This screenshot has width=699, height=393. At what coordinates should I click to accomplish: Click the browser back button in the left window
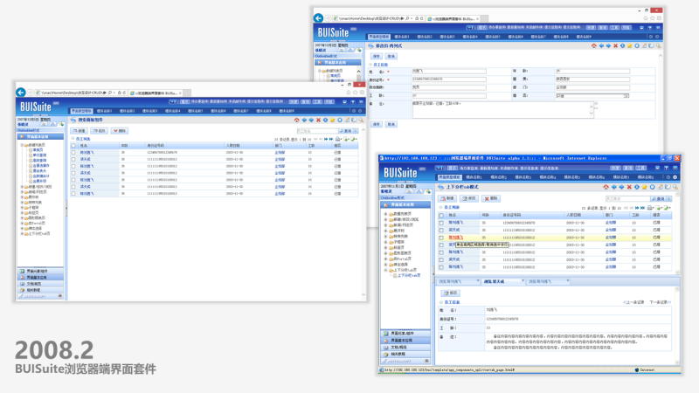21,93
